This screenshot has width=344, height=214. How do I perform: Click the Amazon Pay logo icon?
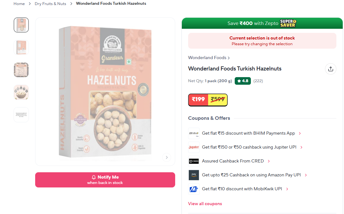pyautogui.click(x=194, y=175)
